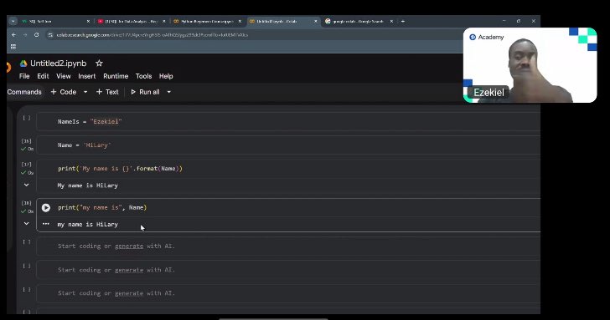Viewport: 610px width, 320px height.
Task: Select the output text "My name is Hilary" with capital M
Action: pos(87,185)
